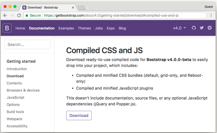
Task: Open the Twitter bird icon link
Action: pos(202,28)
